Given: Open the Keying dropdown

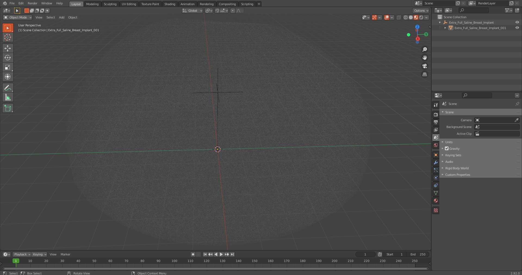Looking at the screenshot, I should pyautogui.click(x=39, y=254).
